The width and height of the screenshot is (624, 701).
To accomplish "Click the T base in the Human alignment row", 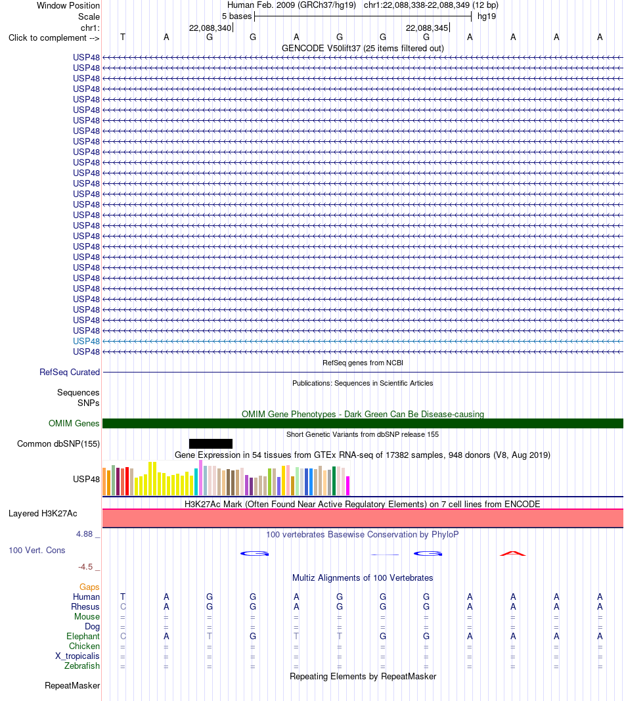I will point(123,597).
